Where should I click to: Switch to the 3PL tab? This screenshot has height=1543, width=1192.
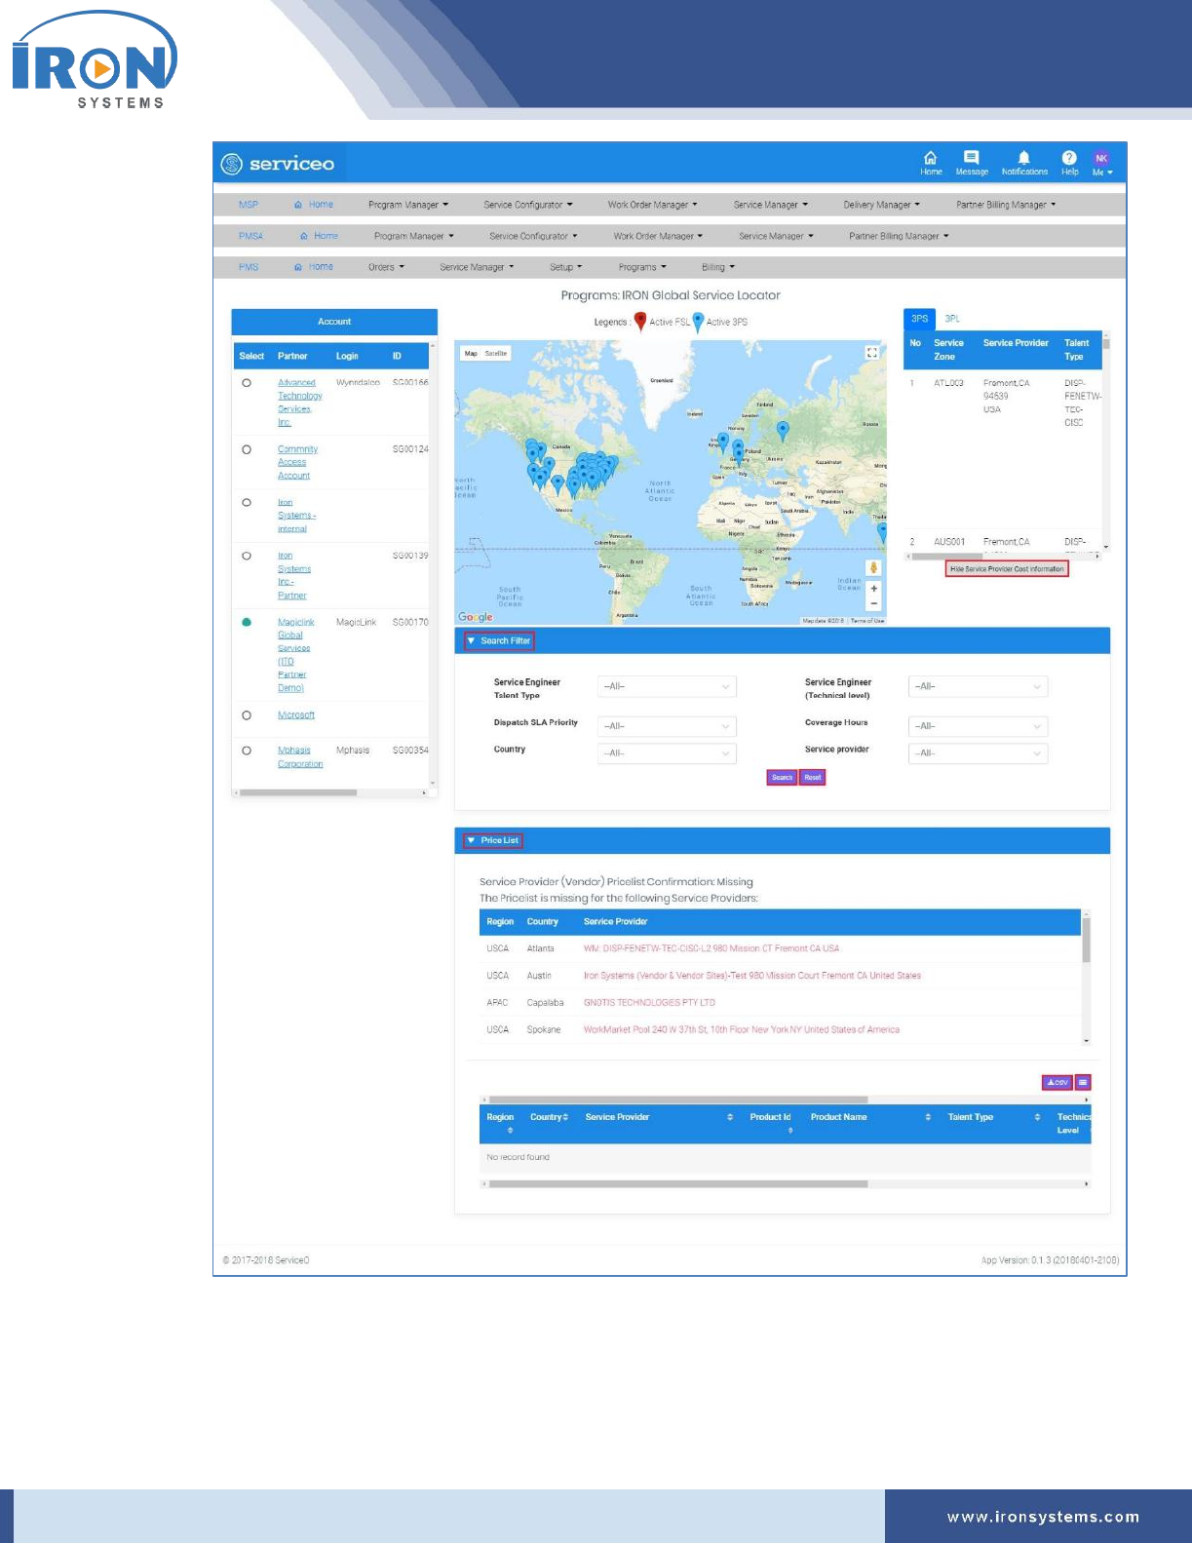point(952,319)
